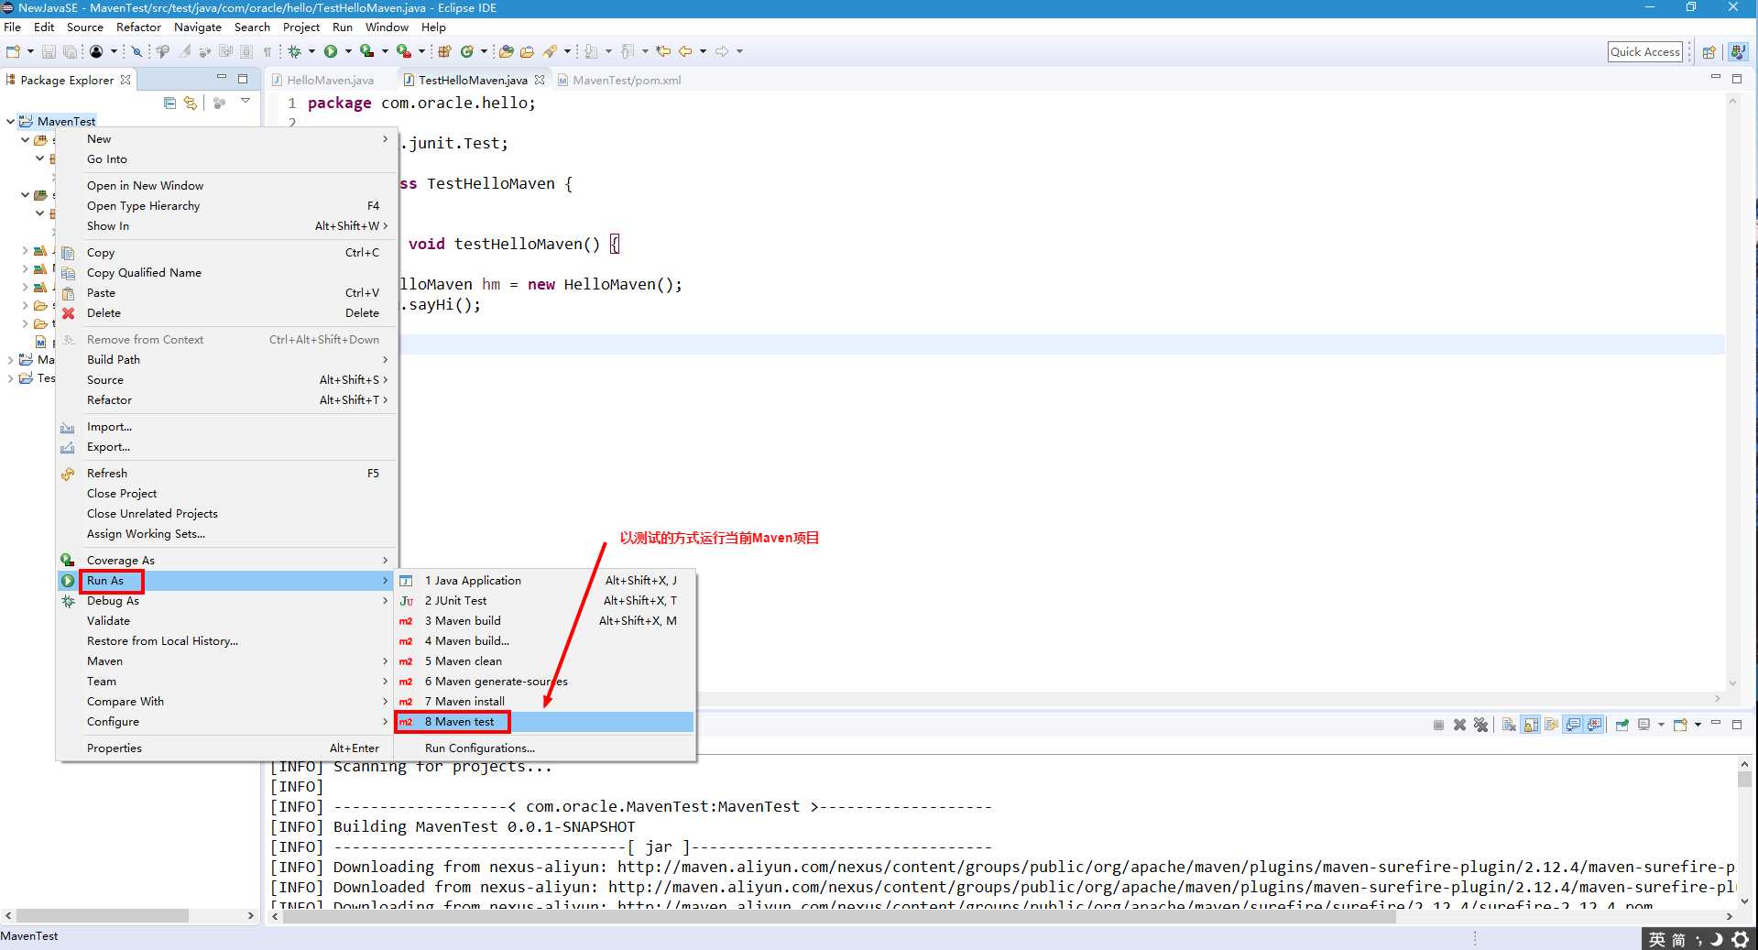This screenshot has width=1758, height=950.
Task: Open the Open Console dropdown arrow
Action: click(1698, 725)
